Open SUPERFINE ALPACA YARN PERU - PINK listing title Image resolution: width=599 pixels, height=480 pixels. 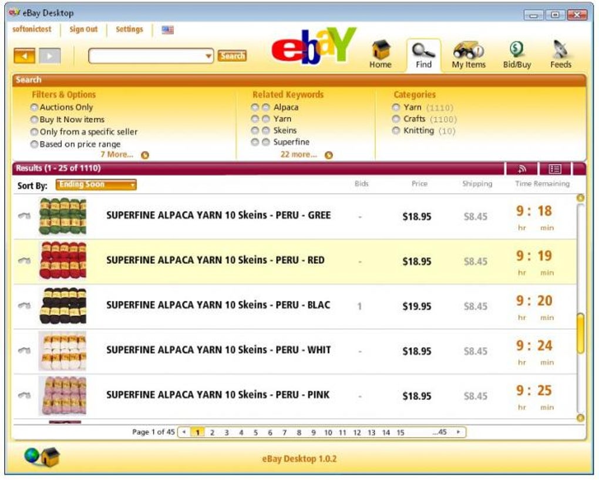tap(218, 395)
